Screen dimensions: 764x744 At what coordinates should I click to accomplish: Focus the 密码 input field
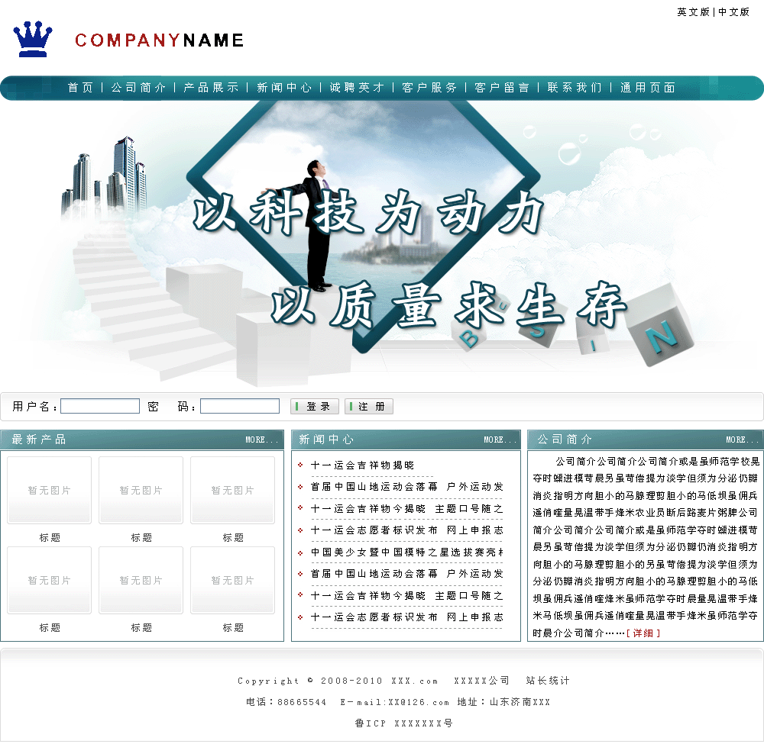240,406
